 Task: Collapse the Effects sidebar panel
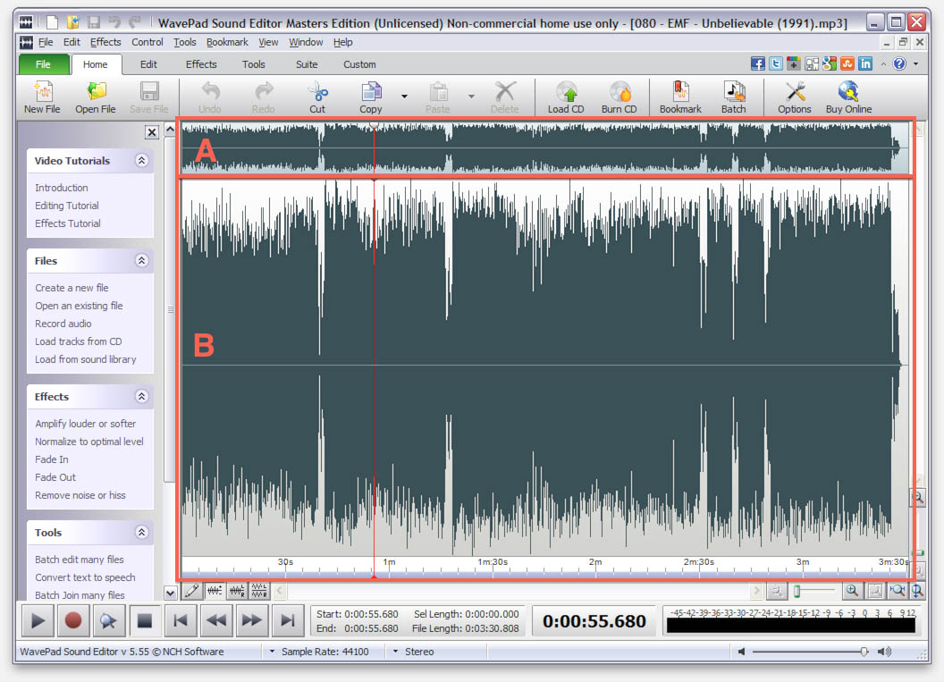[x=141, y=396]
